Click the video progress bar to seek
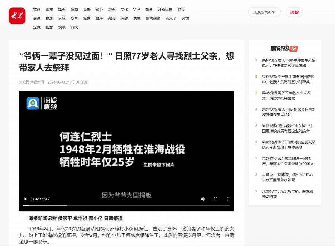 [x=127, y=206]
